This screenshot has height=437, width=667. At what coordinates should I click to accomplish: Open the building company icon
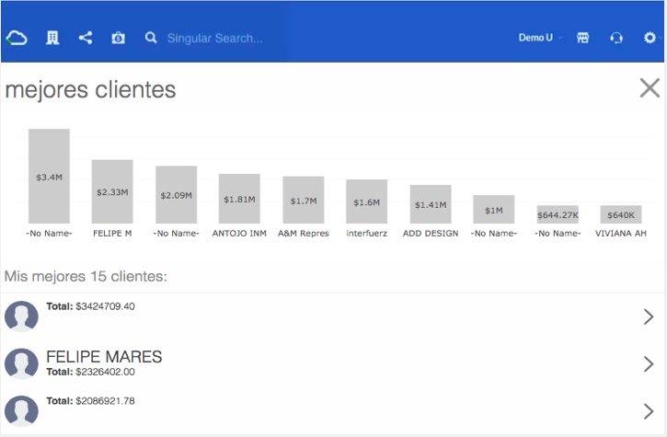point(52,39)
